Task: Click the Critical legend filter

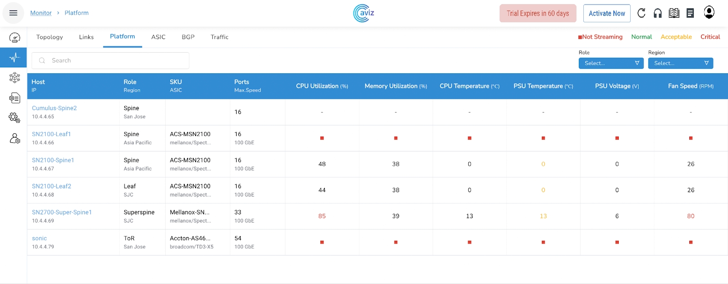Action: tap(710, 37)
